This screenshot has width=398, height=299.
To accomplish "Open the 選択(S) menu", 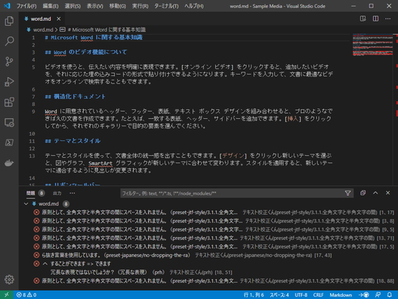I will [x=72, y=6].
